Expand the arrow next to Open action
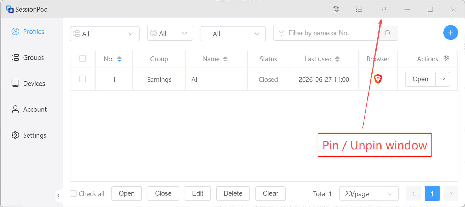This screenshot has width=465, height=207. (x=442, y=79)
